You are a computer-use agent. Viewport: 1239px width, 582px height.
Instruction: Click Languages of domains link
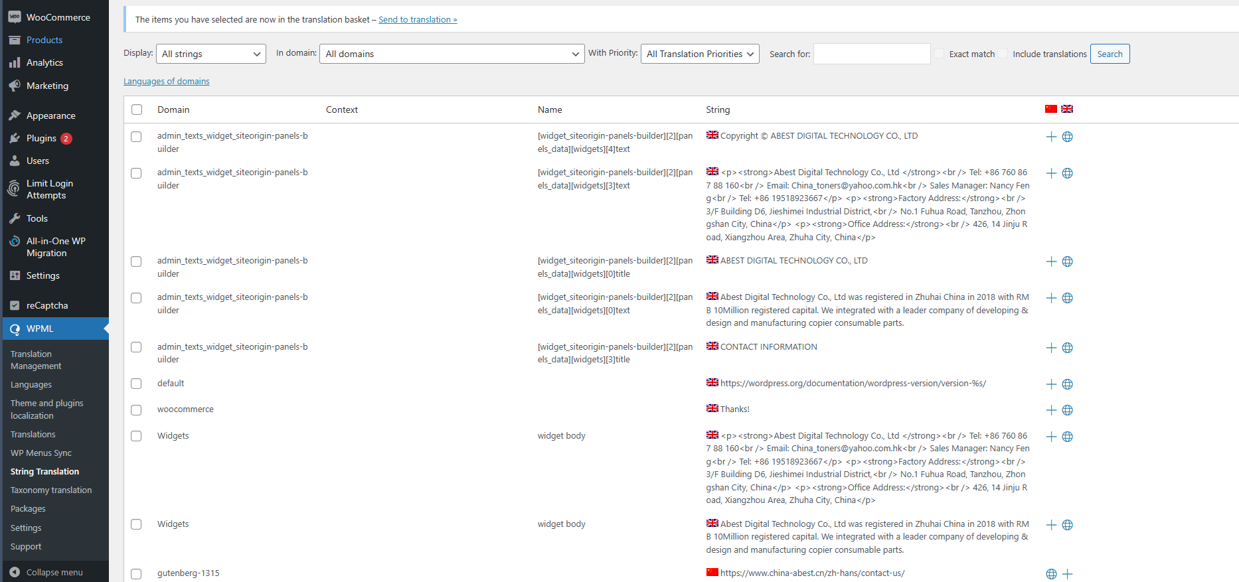pos(167,82)
